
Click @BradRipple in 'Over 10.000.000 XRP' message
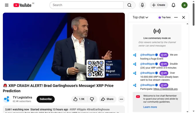147,73
